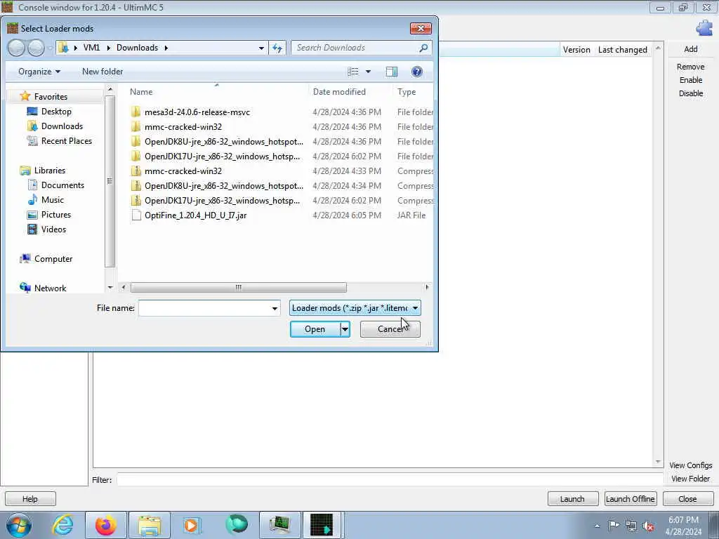Open the address bar history dropdown arrow
Screen dimensions: 719x539
[x=261, y=48]
